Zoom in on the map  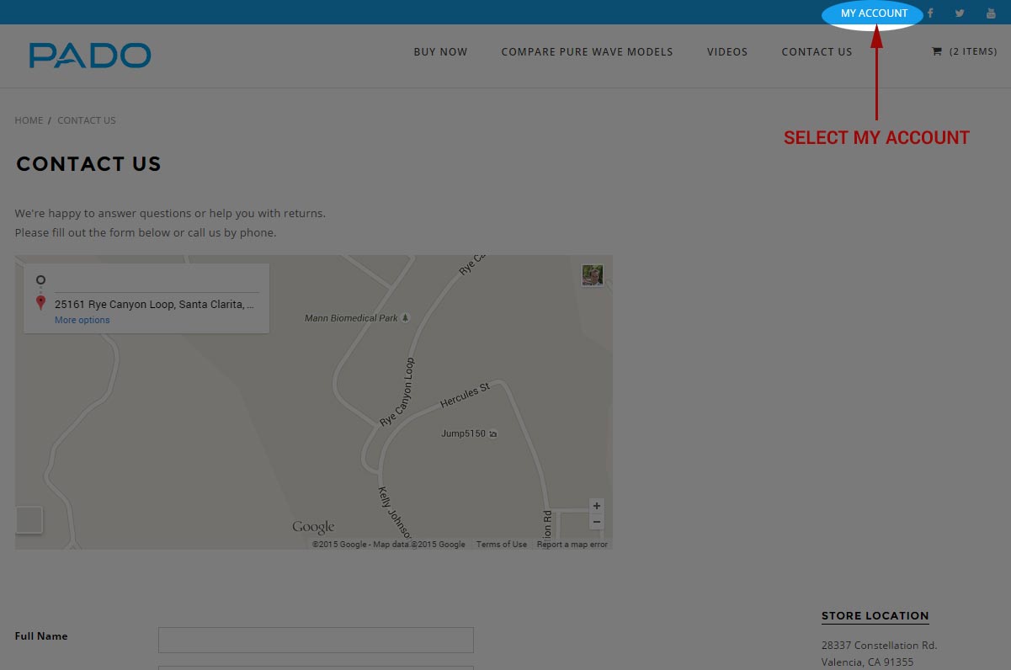pyautogui.click(x=597, y=506)
